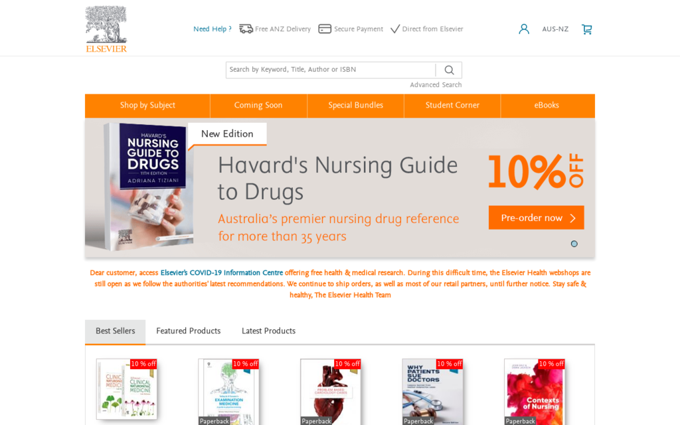Screen dimensions: 680x425
Task: Open the Student Corner menu
Action: click(x=452, y=106)
